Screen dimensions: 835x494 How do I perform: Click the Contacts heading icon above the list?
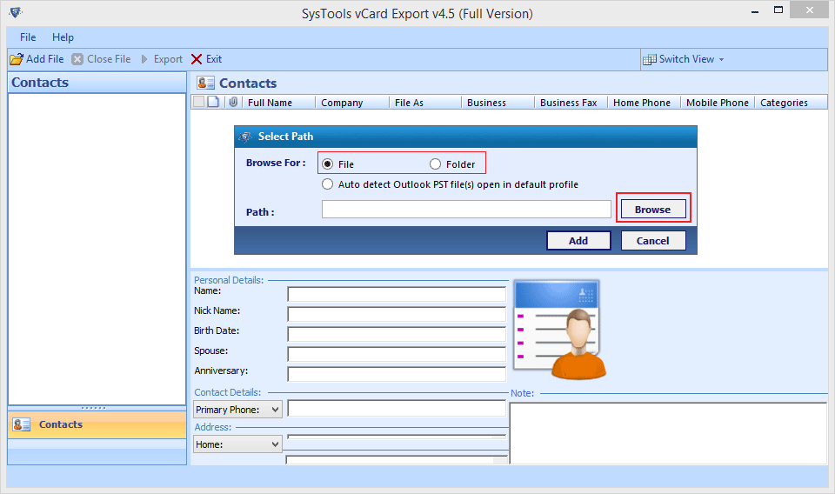[205, 83]
